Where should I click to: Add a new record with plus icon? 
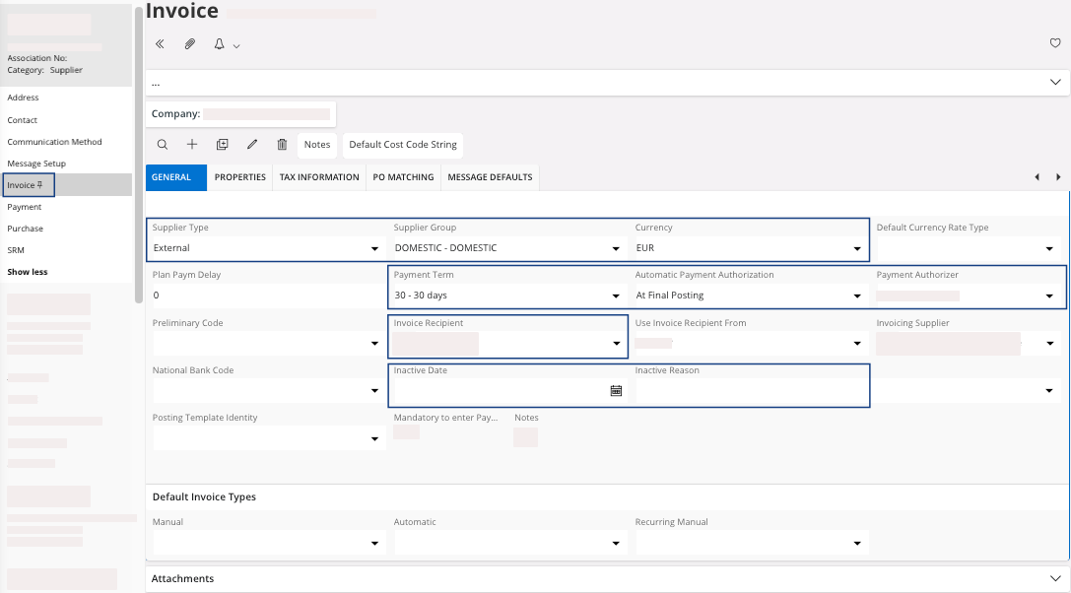coord(192,145)
